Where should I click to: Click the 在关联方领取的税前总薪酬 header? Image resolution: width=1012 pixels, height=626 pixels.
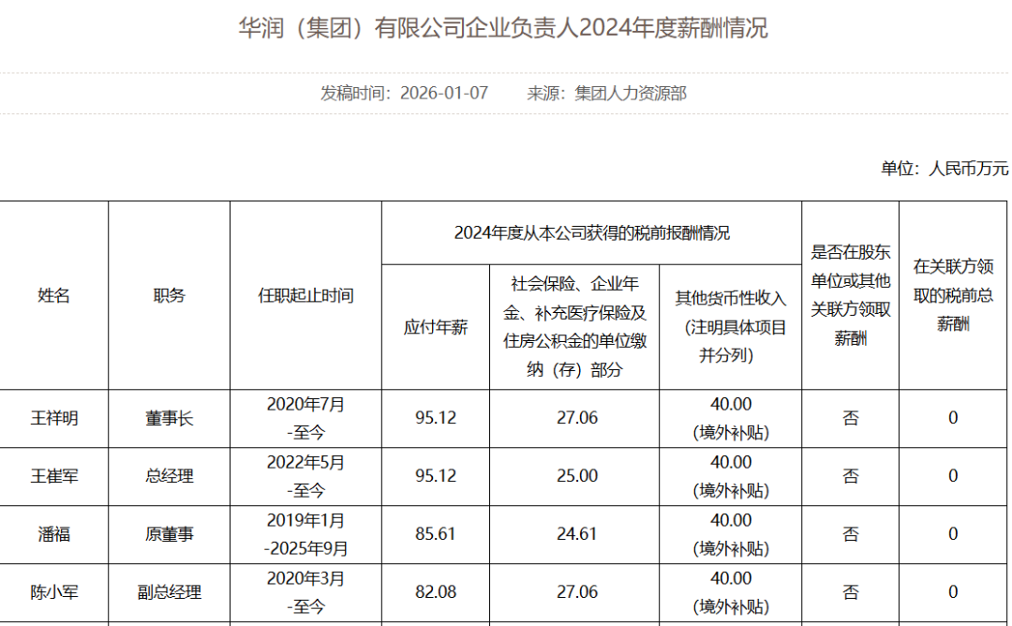tap(953, 295)
